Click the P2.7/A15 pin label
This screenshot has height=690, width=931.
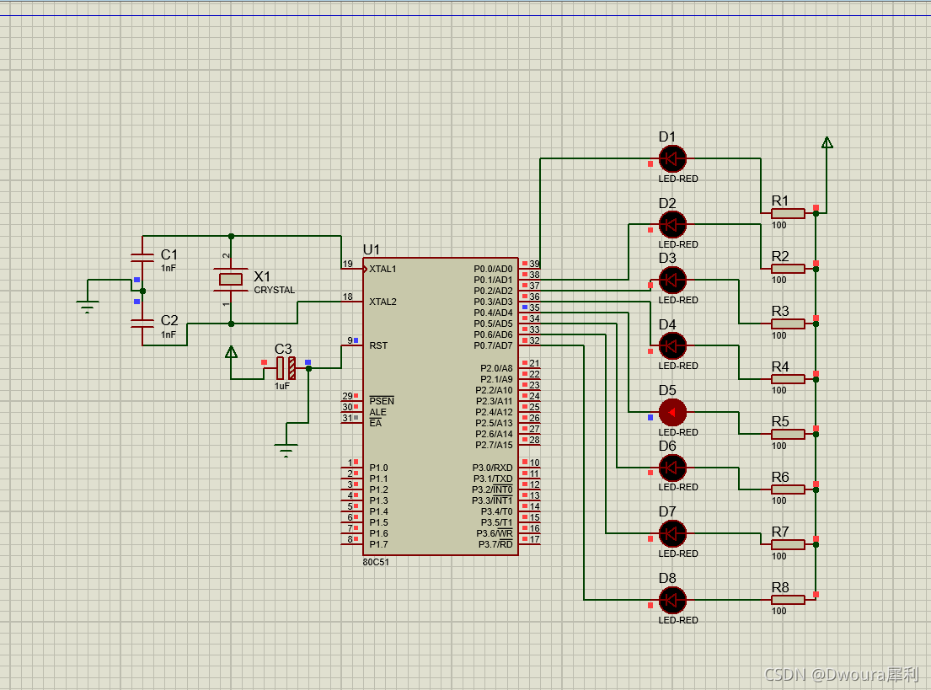(494, 445)
